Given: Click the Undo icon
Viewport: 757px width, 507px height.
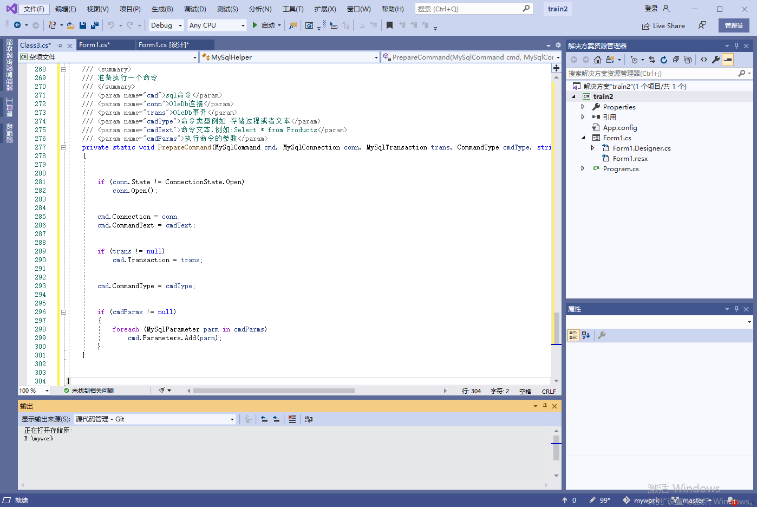Looking at the screenshot, I should pos(112,25).
